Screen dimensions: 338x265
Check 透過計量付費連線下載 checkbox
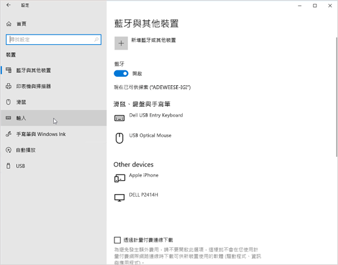(117, 240)
